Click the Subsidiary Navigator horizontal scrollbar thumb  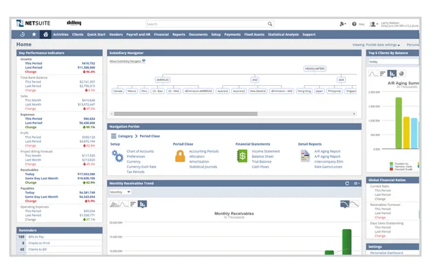point(185,114)
